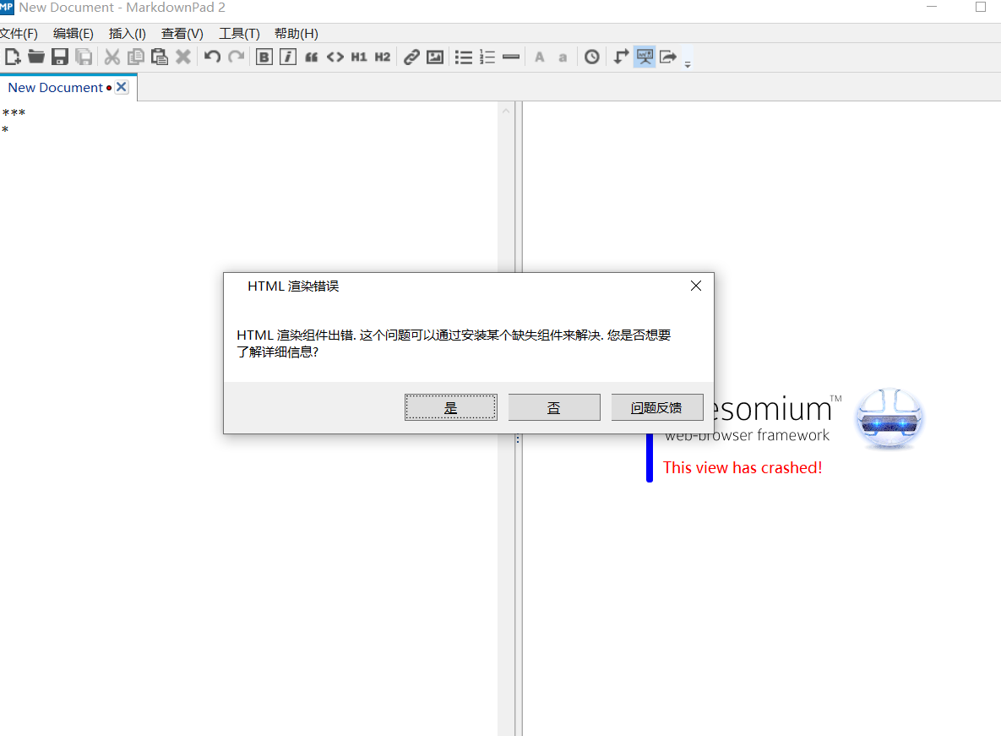Insert a blockquote with the quote icon

pos(311,57)
